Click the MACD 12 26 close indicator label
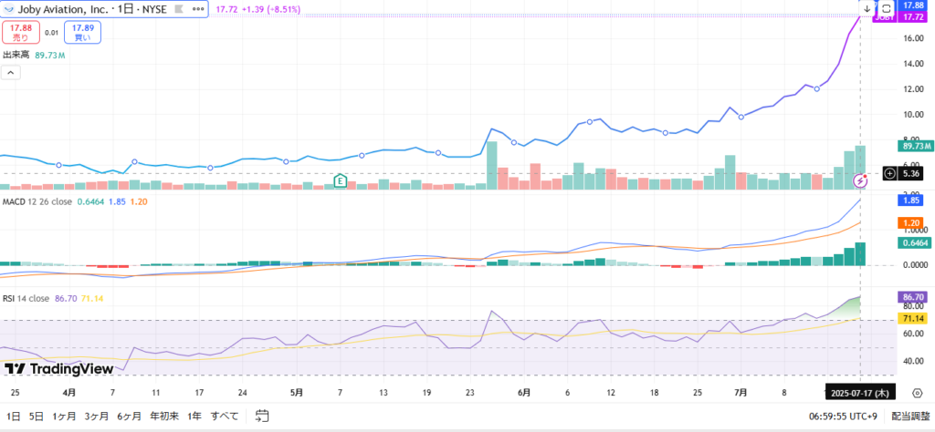 [37, 201]
